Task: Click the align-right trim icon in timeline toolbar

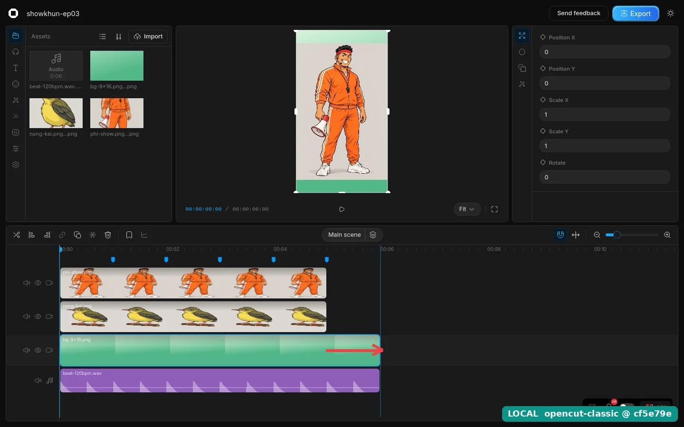Action: click(47, 235)
